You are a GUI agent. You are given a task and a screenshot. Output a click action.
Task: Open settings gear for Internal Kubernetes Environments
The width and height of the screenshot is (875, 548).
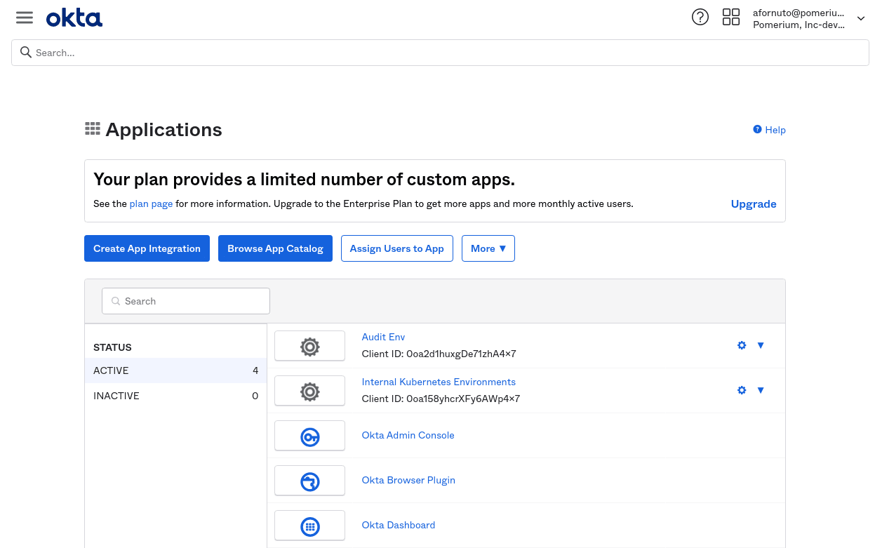click(x=742, y=390)
